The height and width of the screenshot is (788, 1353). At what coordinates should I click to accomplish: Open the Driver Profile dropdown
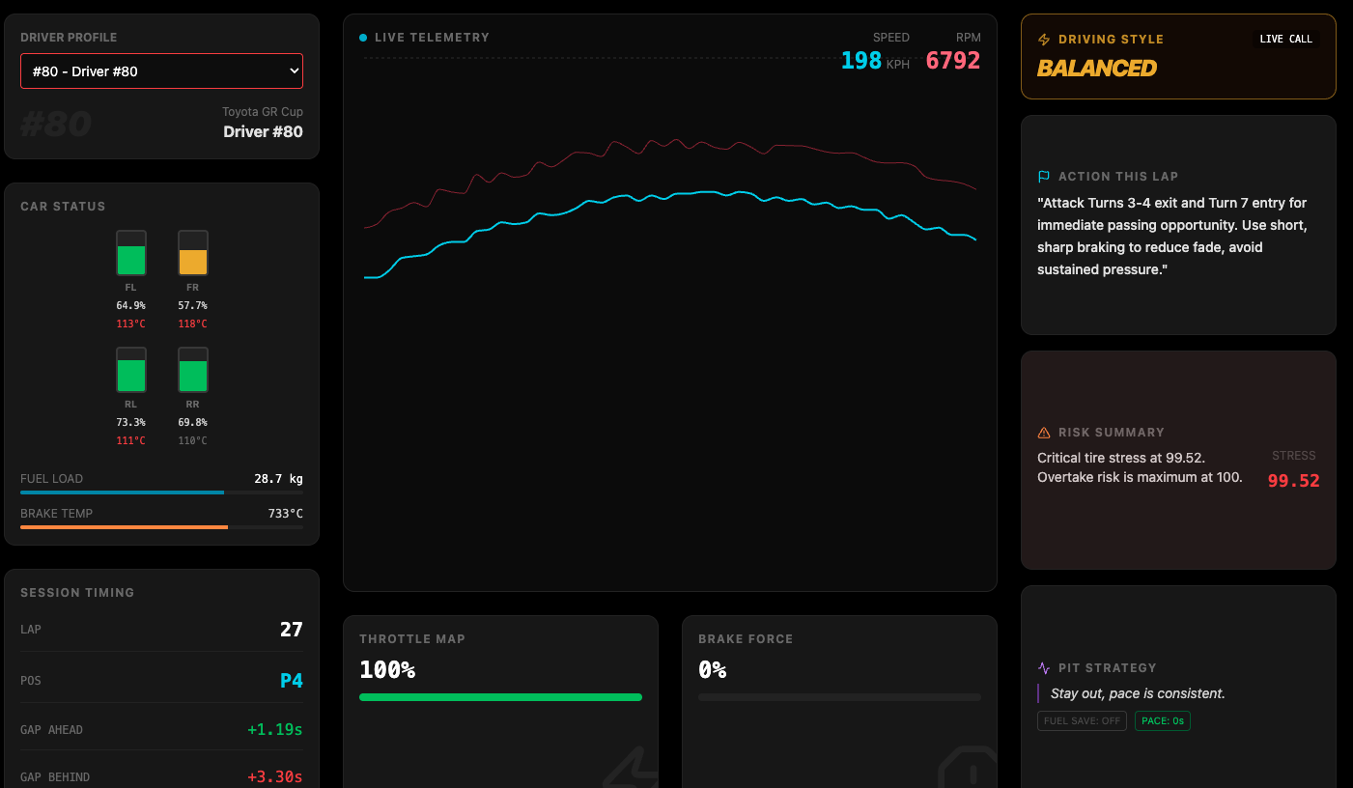pos(161,71)
